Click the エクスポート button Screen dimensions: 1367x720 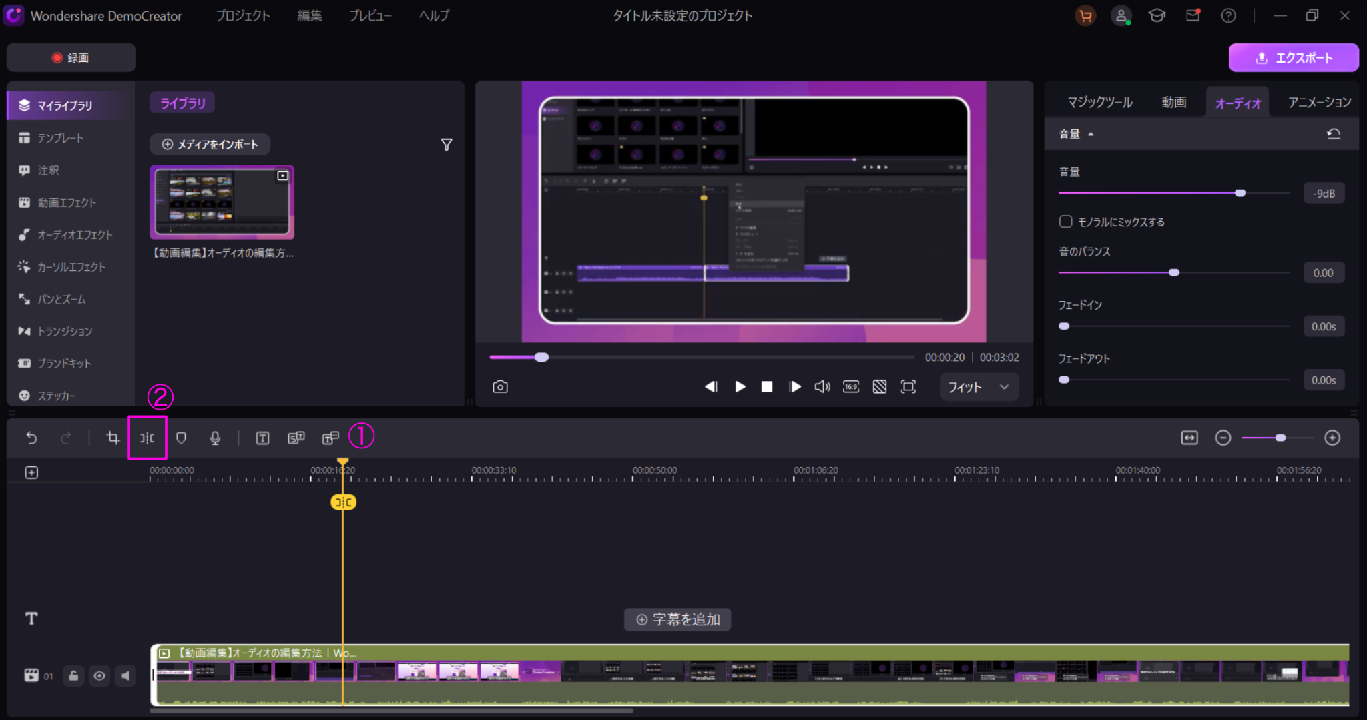click(x=1294, y=58)
